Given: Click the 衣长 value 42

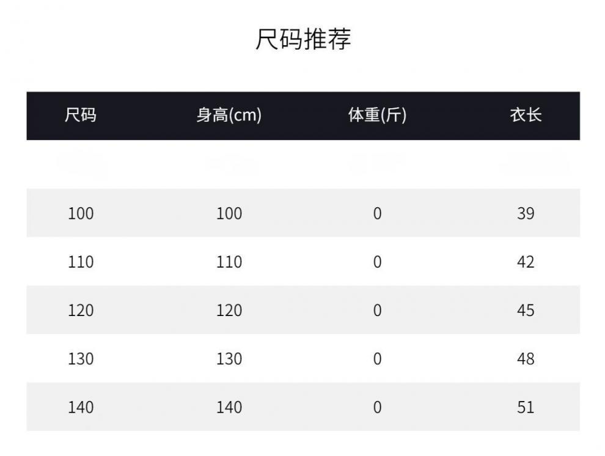Looking at the screenshot, I should tap(526, 262).
